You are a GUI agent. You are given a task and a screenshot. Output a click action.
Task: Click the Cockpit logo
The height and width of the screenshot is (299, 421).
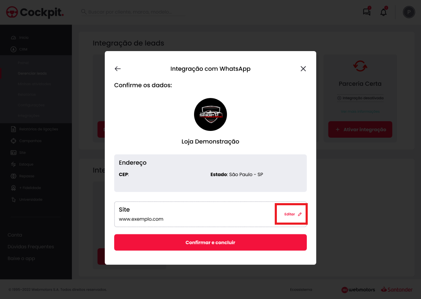[x=35, y=12]
